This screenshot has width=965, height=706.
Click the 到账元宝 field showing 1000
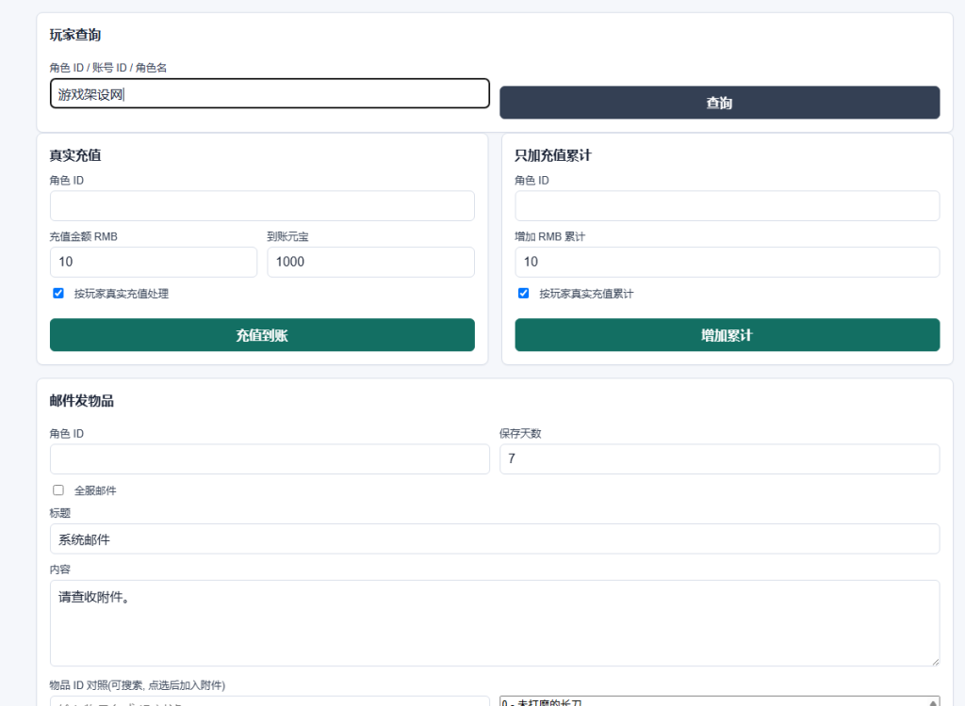point(370,262)
